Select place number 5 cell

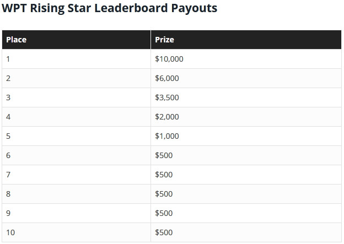click(76, 136)
